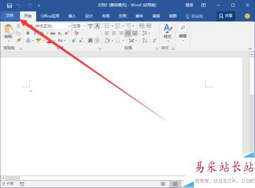The width and height of the screenshot is (255, 188).
Task: Open the 剪贴板 clipboard pane launcher
Action: 21,49
